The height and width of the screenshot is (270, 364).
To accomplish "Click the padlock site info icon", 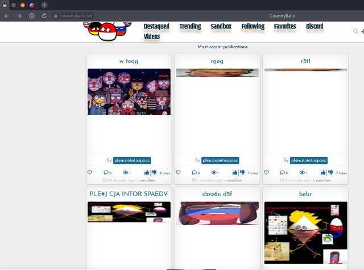I will pyautogui.click(x=56, y=16).
